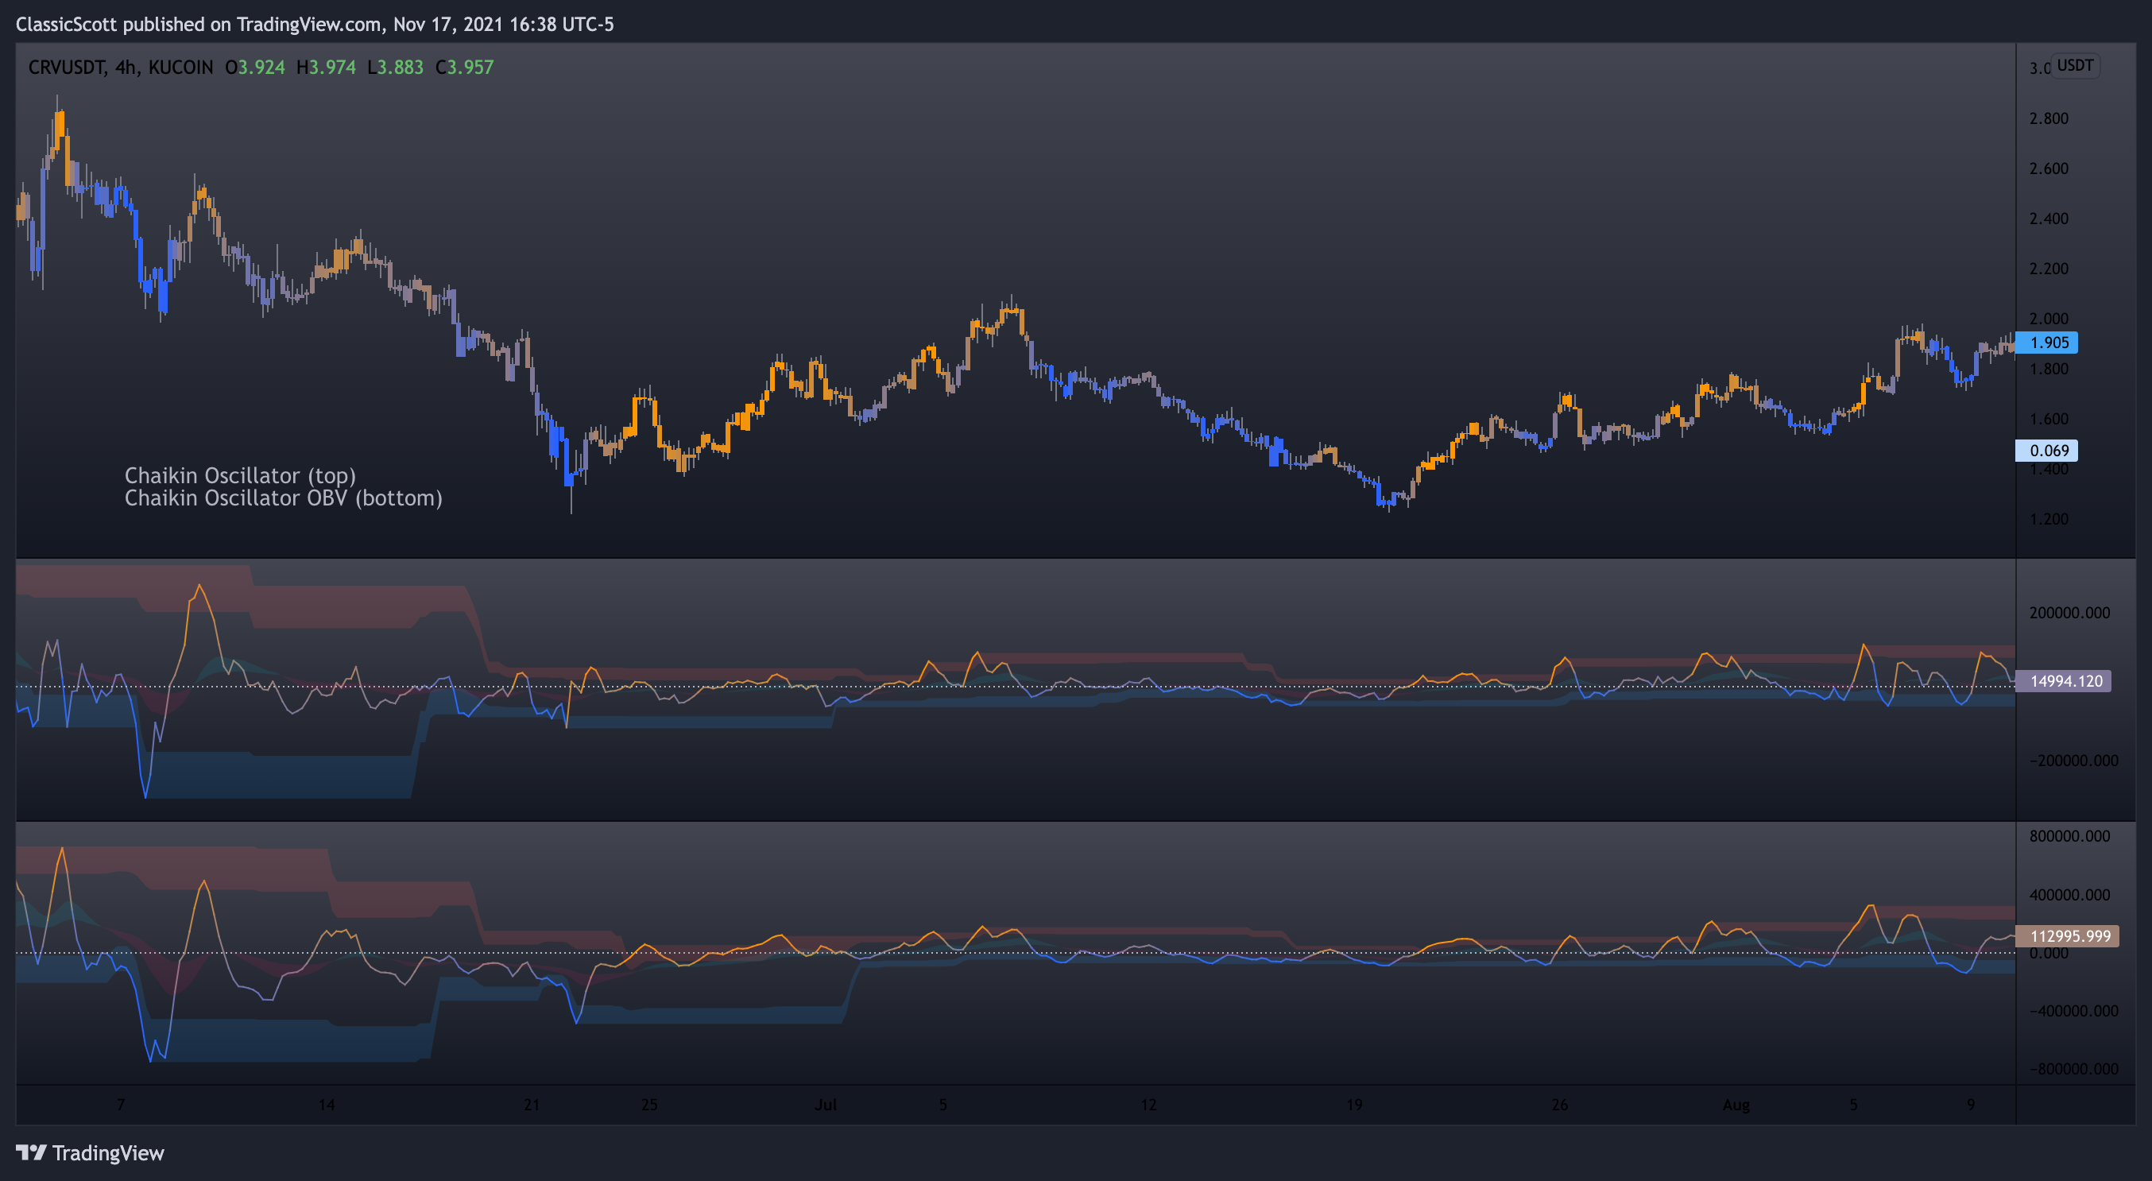Click the 'Aug' label on the time axis

[x=1736, y=1104]
